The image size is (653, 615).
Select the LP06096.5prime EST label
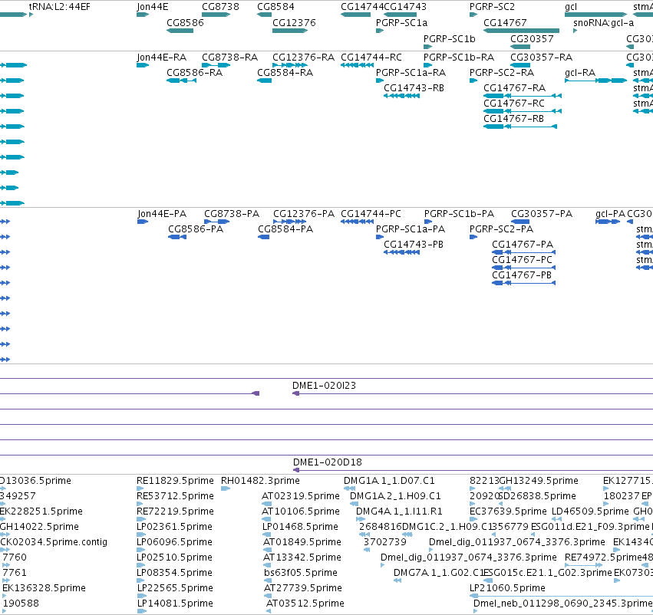[x=174, y=541]
